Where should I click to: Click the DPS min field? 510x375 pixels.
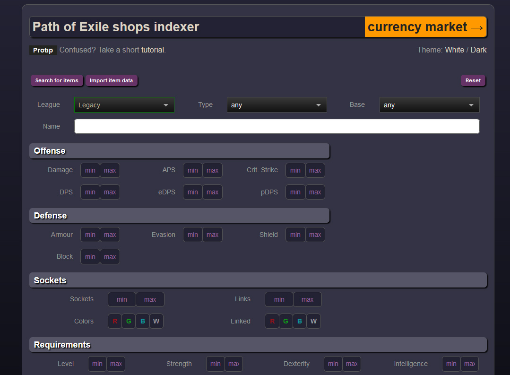(x=90, y=192)
